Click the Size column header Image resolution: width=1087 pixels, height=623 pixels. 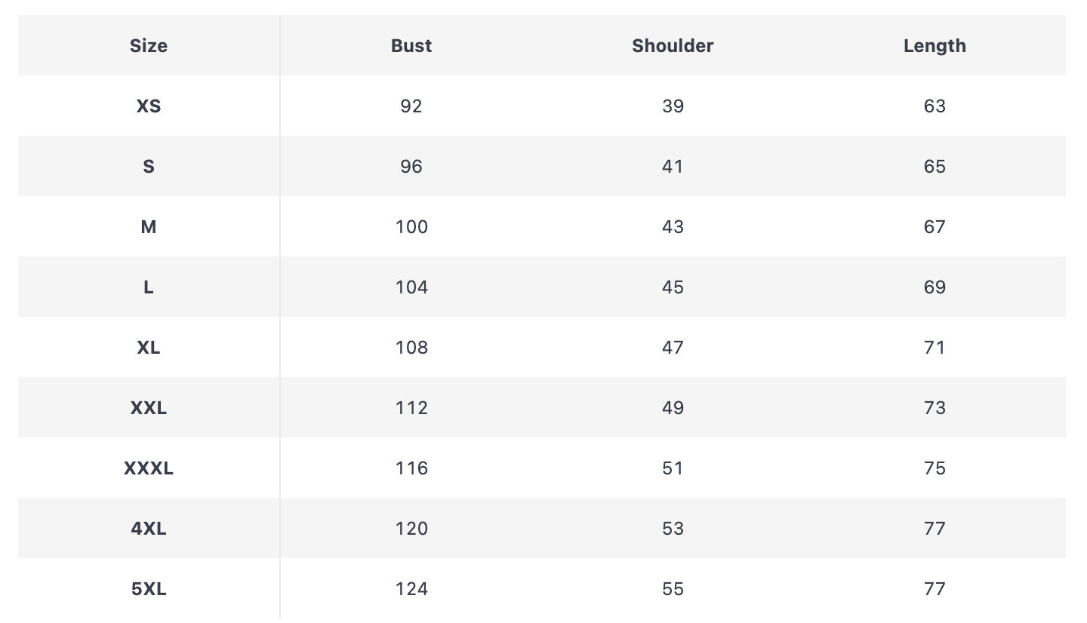[x=149, y=46]
